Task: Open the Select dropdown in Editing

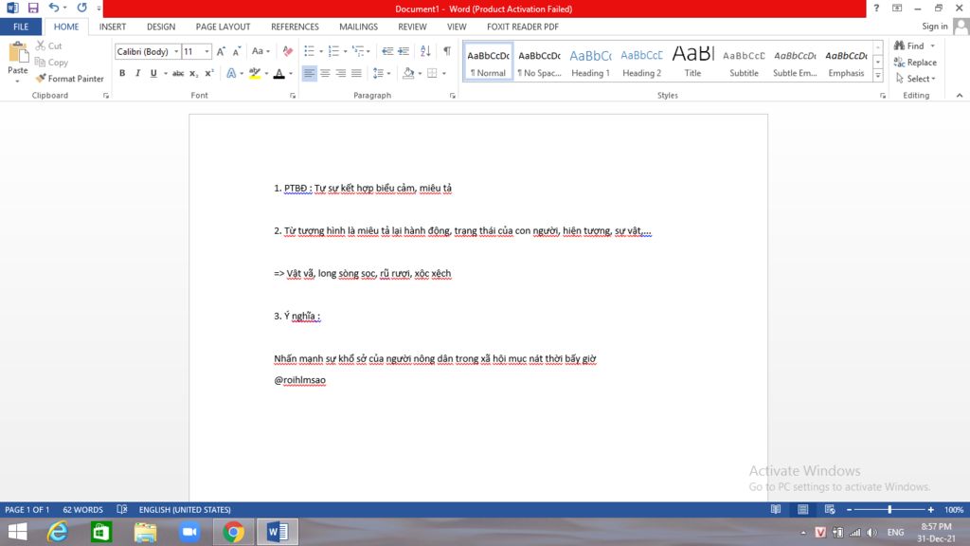Action: (916, 79)
